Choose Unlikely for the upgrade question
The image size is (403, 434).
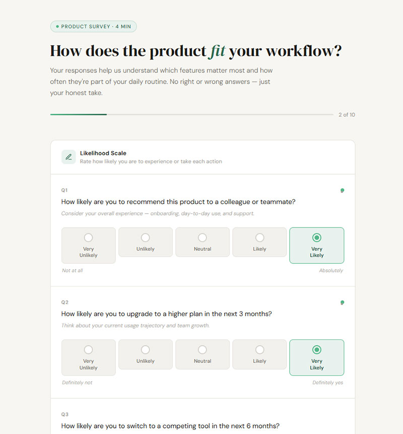click(146, 354)
